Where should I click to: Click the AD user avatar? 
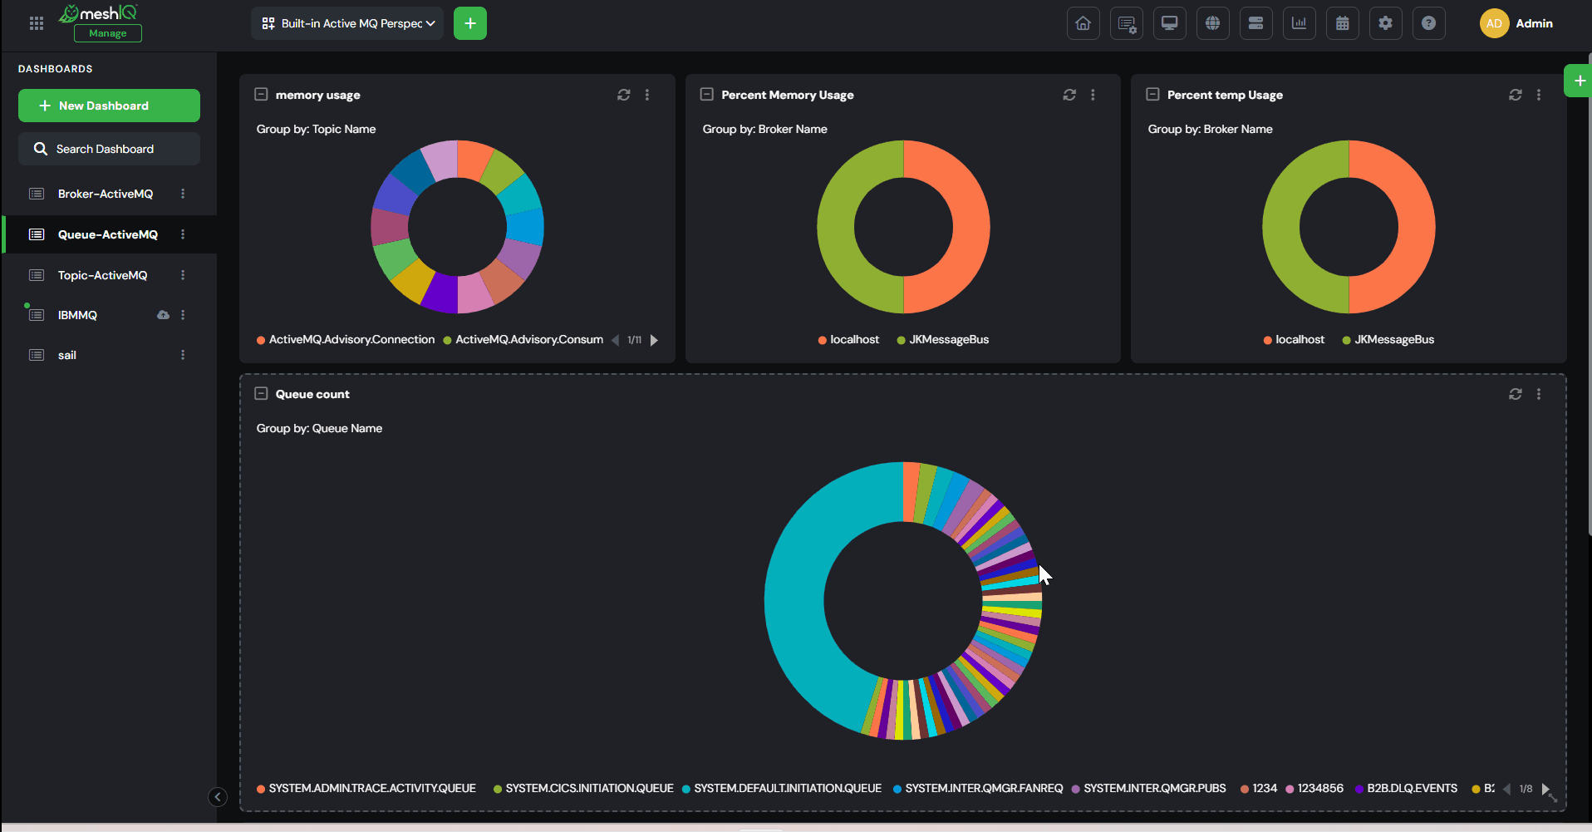click(1494, 23)
